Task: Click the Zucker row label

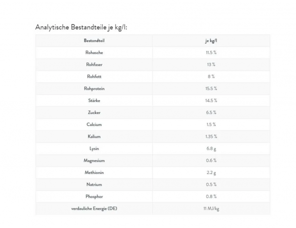Action: tap(94, 113)
